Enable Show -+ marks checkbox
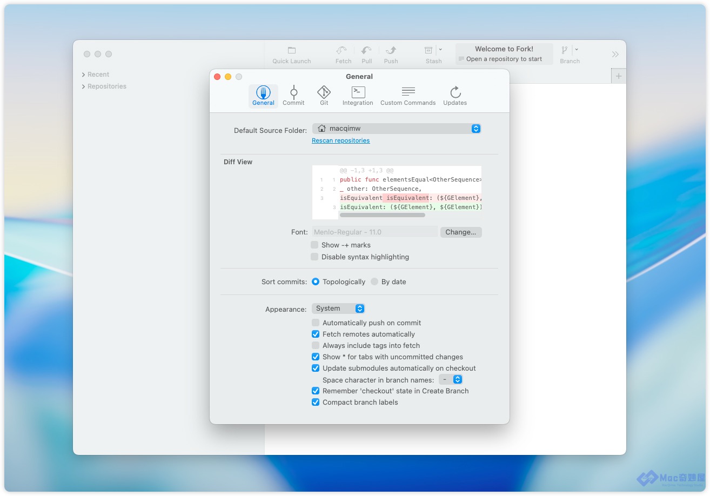This screenshot has width=710, height=496. point(314,245)
